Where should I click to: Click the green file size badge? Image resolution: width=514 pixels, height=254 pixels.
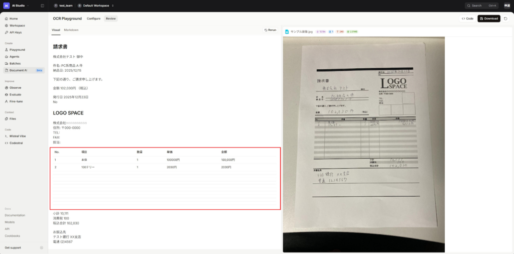coord(352,32)
